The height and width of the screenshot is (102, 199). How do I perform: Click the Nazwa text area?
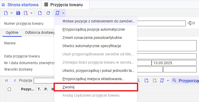(x=167, y=46)
